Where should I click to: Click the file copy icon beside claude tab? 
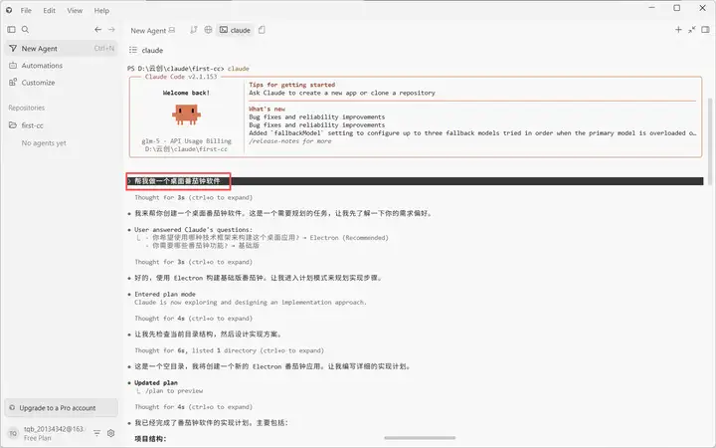tap(262, 30)
